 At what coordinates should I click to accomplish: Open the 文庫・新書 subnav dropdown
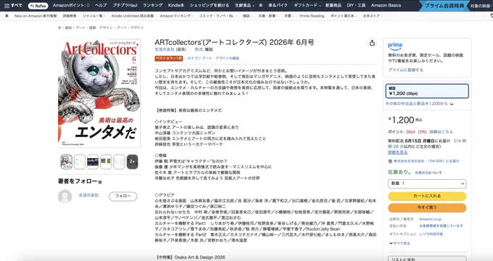pos(268,16)
